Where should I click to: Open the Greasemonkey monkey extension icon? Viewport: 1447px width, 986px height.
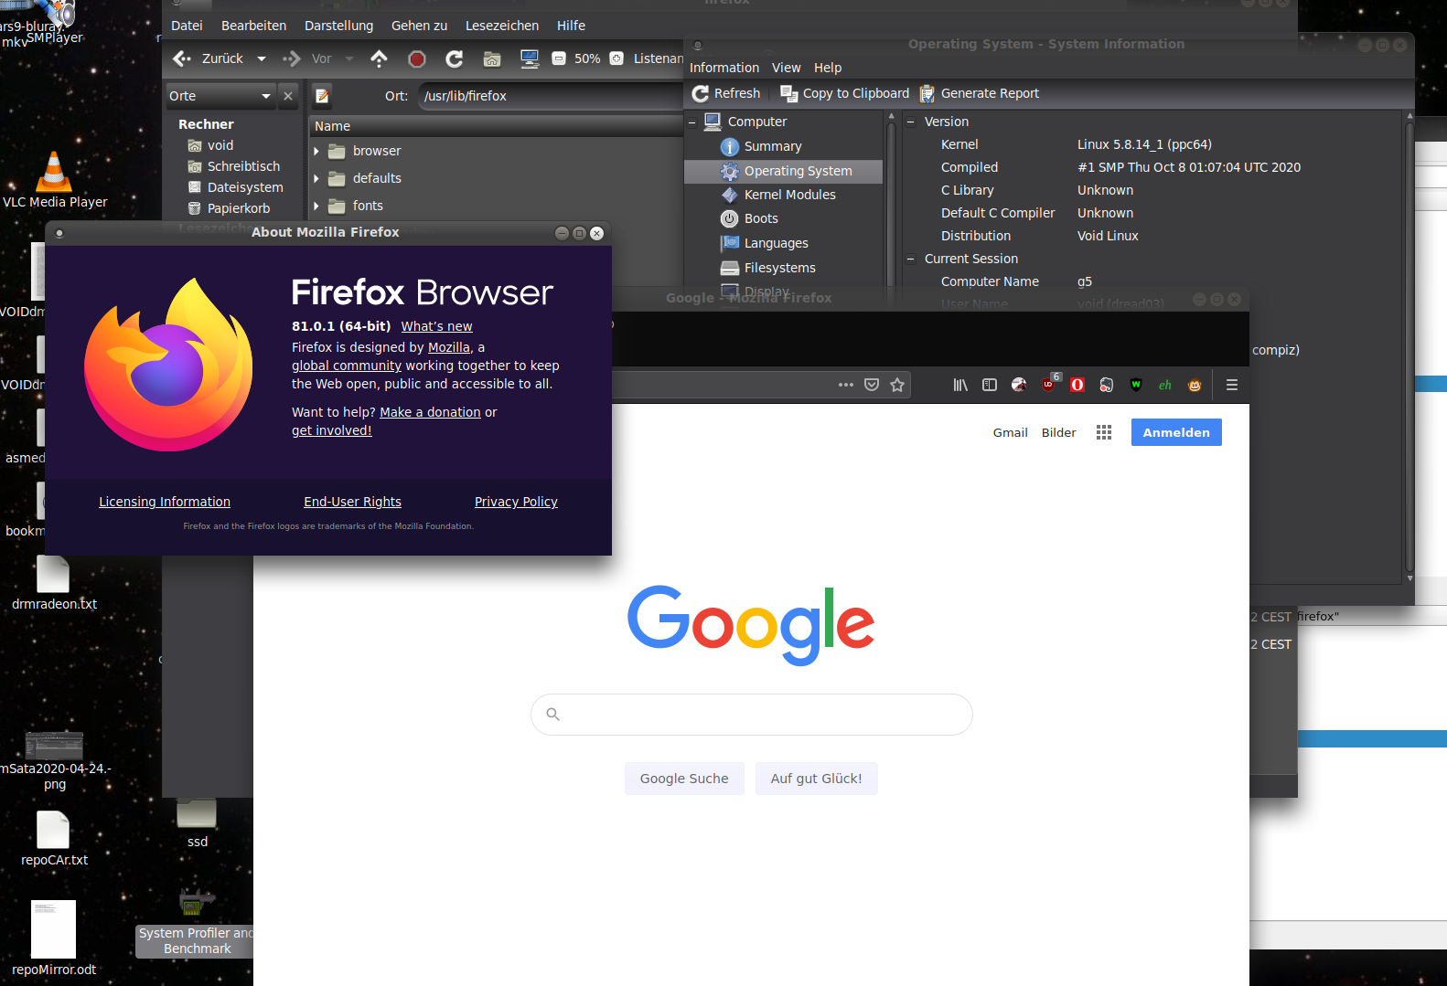pyautogui.click(x=1195, y=385)
